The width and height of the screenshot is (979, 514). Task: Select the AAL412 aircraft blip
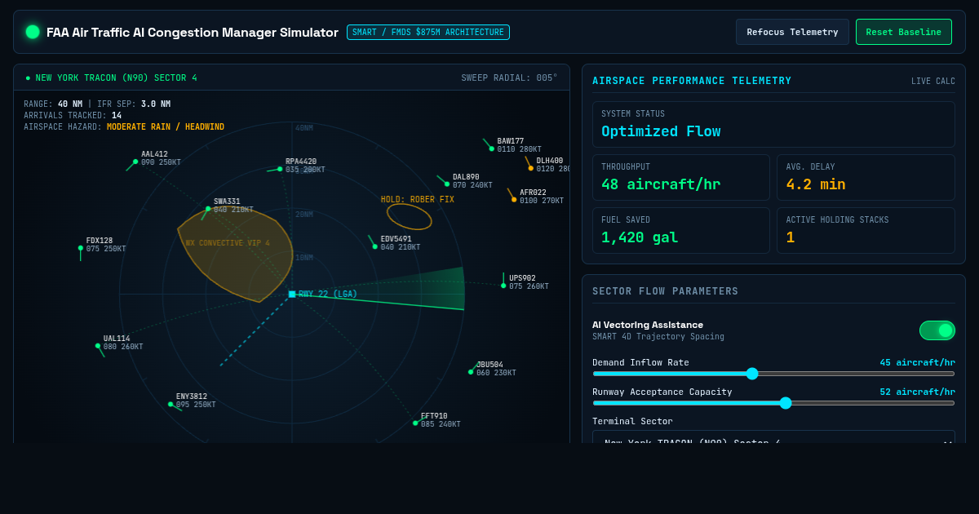point(135,162)
